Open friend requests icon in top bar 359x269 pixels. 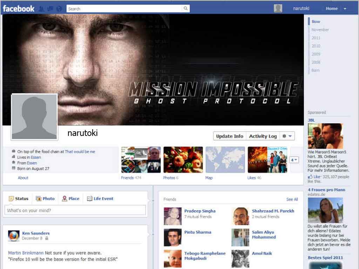click(42, 9)
